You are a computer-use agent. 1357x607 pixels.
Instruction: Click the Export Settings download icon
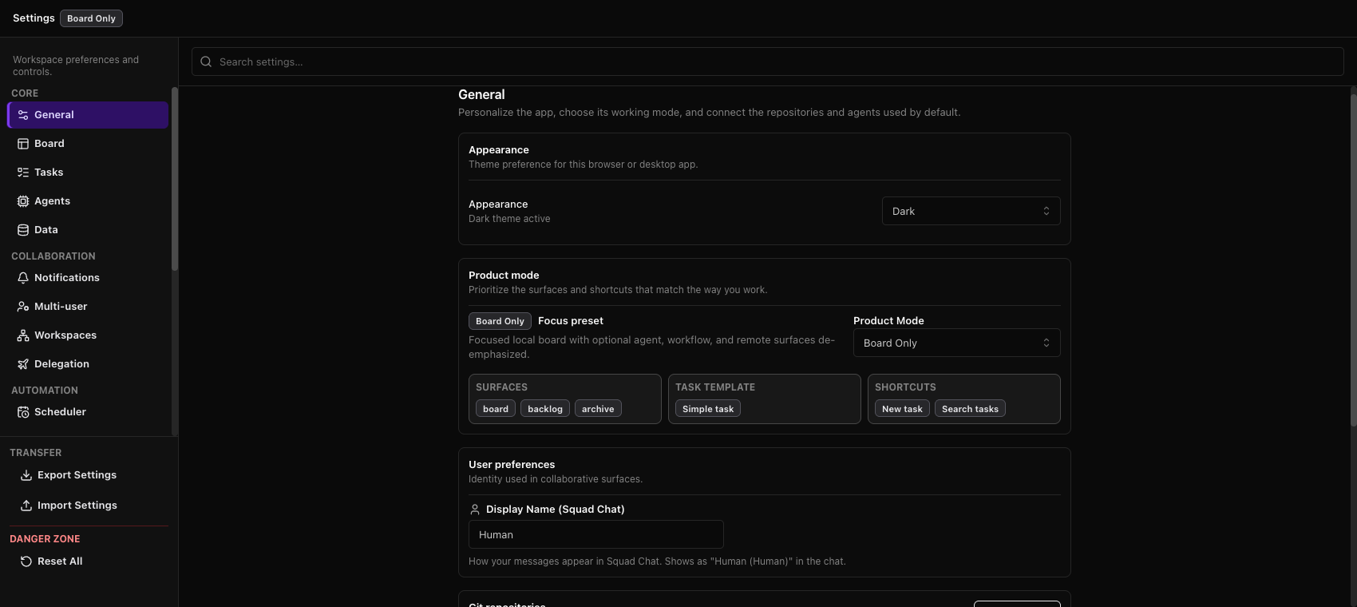click(x=26, y=475)
